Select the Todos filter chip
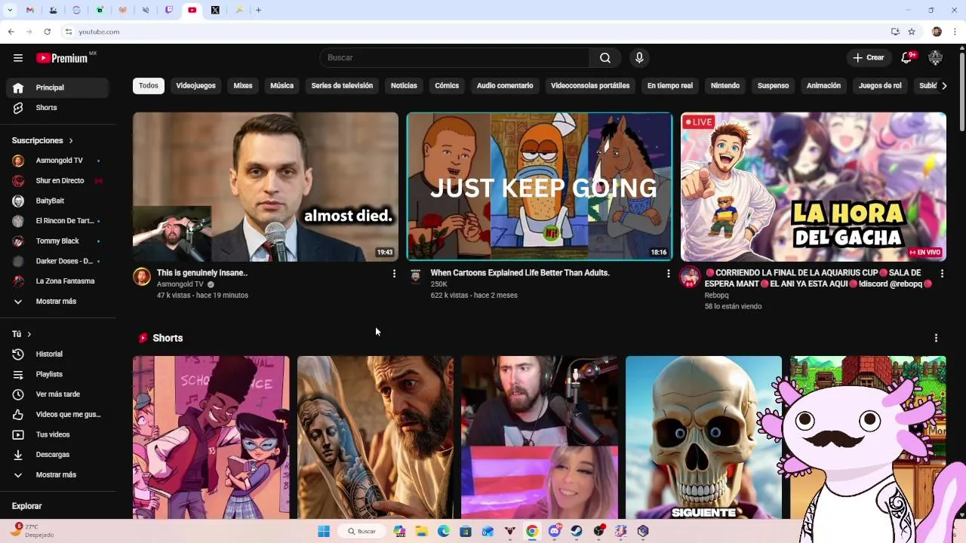The height and width of the screenshot is (543, 966). 149,86
